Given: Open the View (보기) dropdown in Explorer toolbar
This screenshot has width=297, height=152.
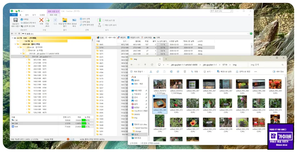Looking at the screenshot, I should pos(208,72).
